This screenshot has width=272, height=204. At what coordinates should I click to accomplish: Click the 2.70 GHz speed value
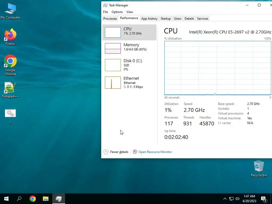[x=194, y=110]
